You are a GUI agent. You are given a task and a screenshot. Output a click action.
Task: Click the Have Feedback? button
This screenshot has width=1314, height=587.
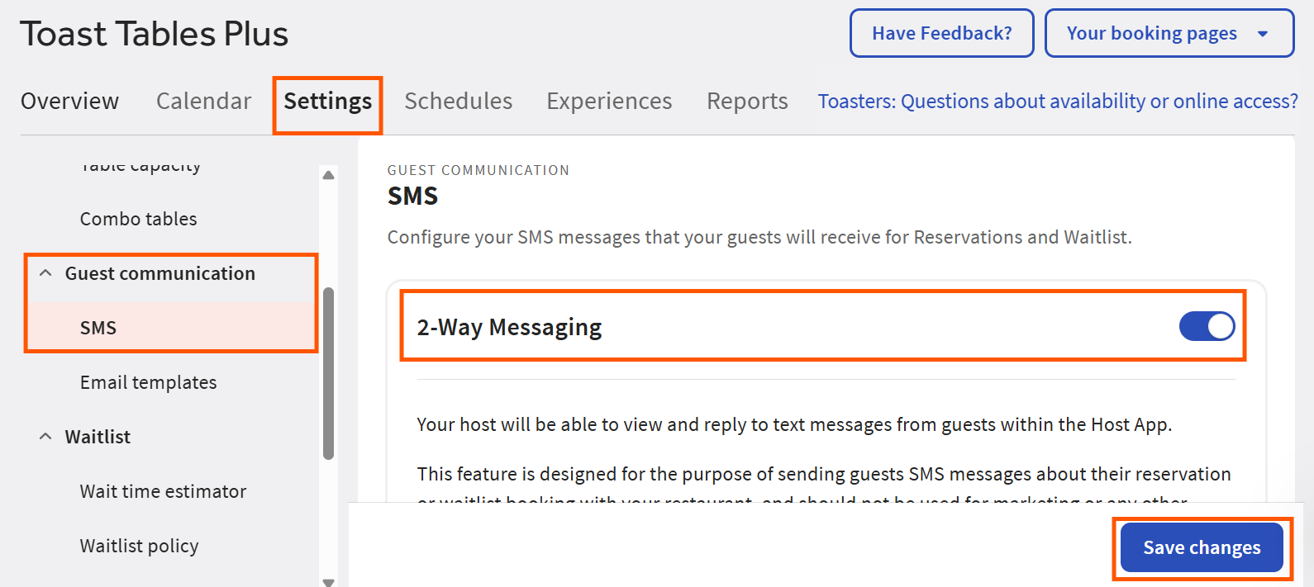coord(941,33)
